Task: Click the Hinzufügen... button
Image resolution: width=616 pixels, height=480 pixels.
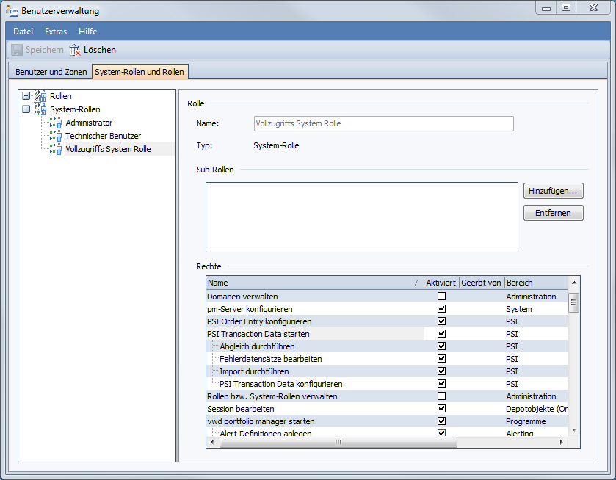Action: click(x=553, y=191)
